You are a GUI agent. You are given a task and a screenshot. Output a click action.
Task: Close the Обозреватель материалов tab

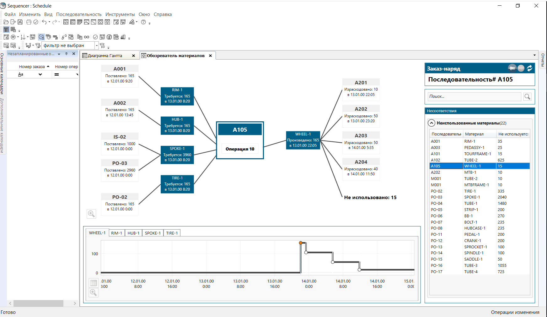click(210, 55)
